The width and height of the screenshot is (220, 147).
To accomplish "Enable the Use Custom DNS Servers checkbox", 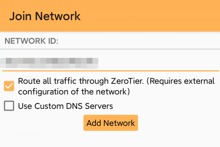I will coord(9,106).
